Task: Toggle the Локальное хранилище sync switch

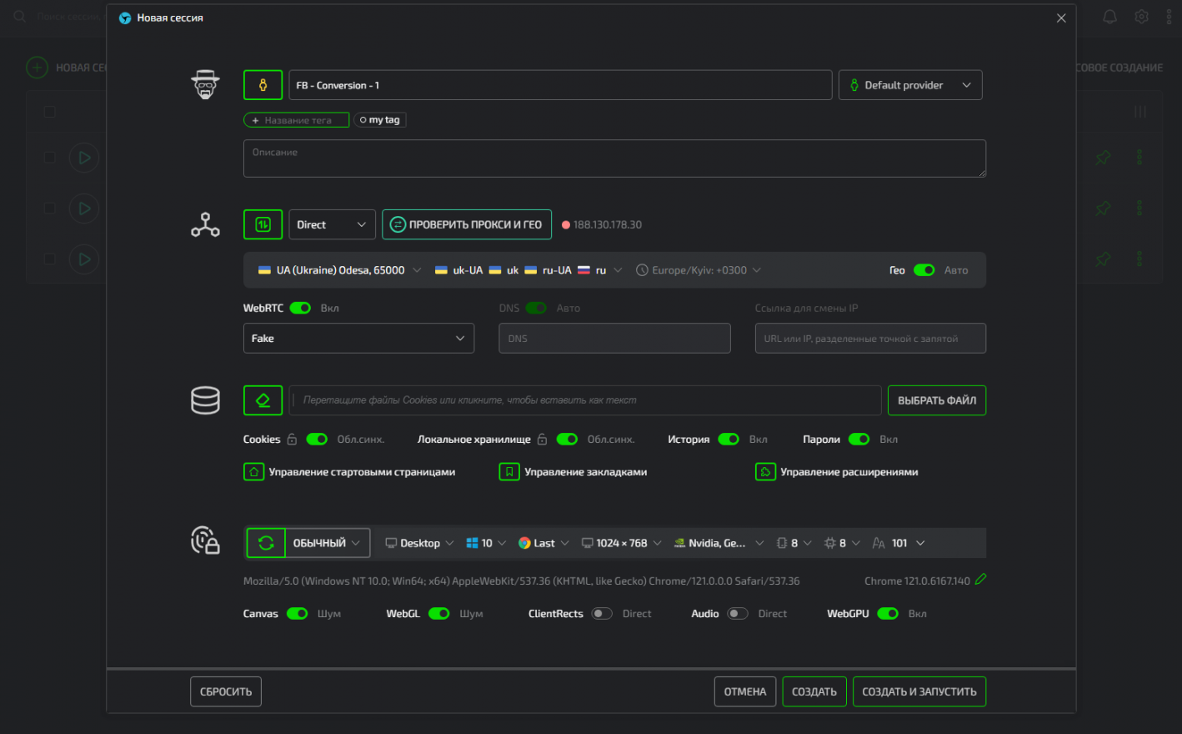Action: (568, 440)
